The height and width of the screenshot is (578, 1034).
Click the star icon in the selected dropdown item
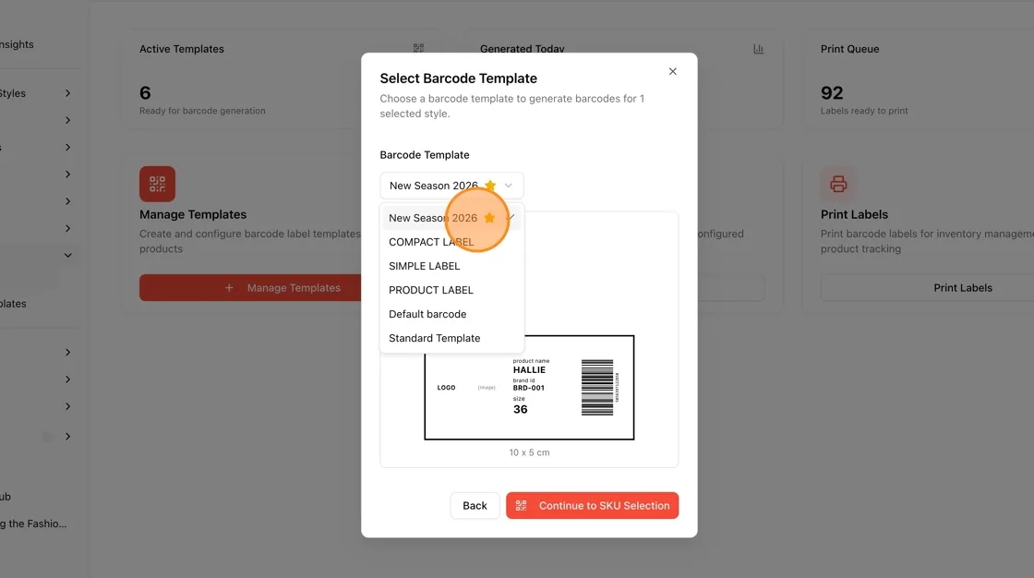tap(489, 218)
